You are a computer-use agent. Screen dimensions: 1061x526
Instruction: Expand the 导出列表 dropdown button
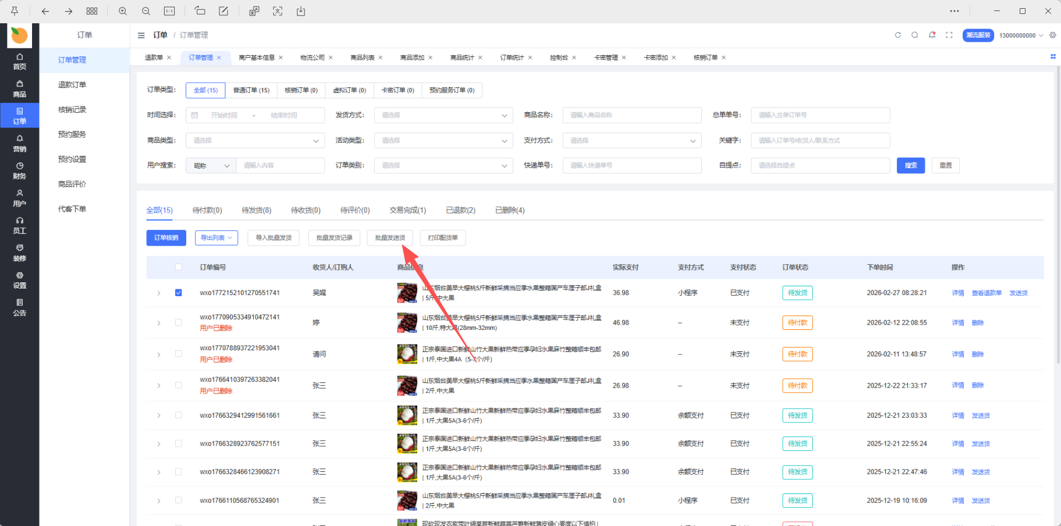(x=217, y=237)
